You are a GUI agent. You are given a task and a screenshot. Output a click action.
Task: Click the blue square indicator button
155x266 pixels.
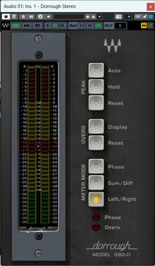click(150, 16)
